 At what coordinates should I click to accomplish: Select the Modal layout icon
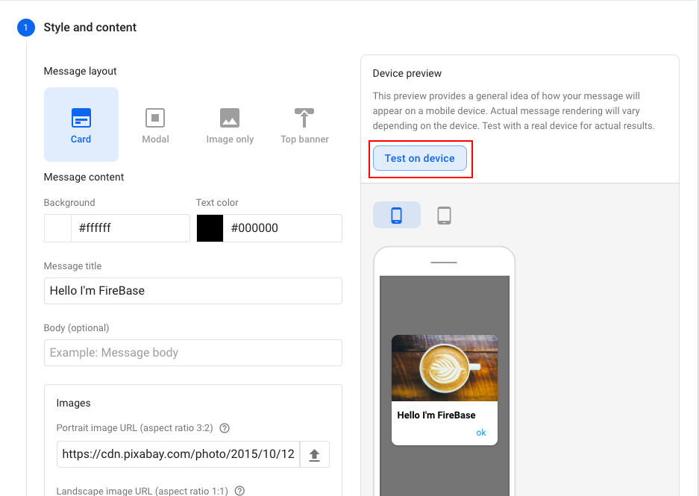coord(155,118)
